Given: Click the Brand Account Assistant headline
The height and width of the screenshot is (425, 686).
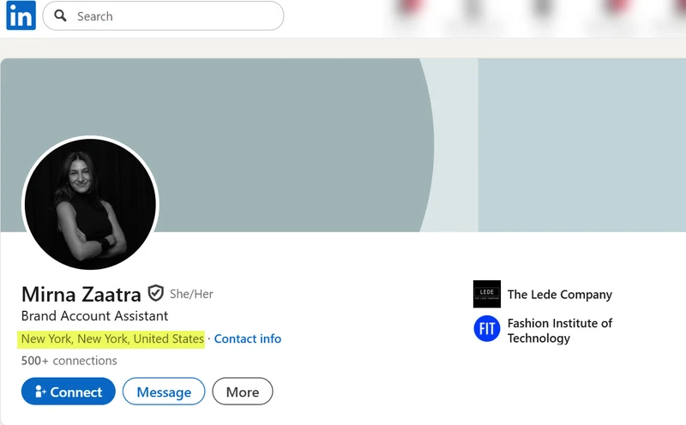Looking at the screenshot, I should (94, 316).
